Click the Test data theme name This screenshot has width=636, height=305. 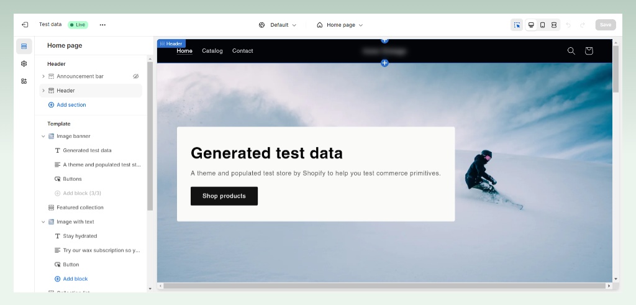[x=50, y=24]
